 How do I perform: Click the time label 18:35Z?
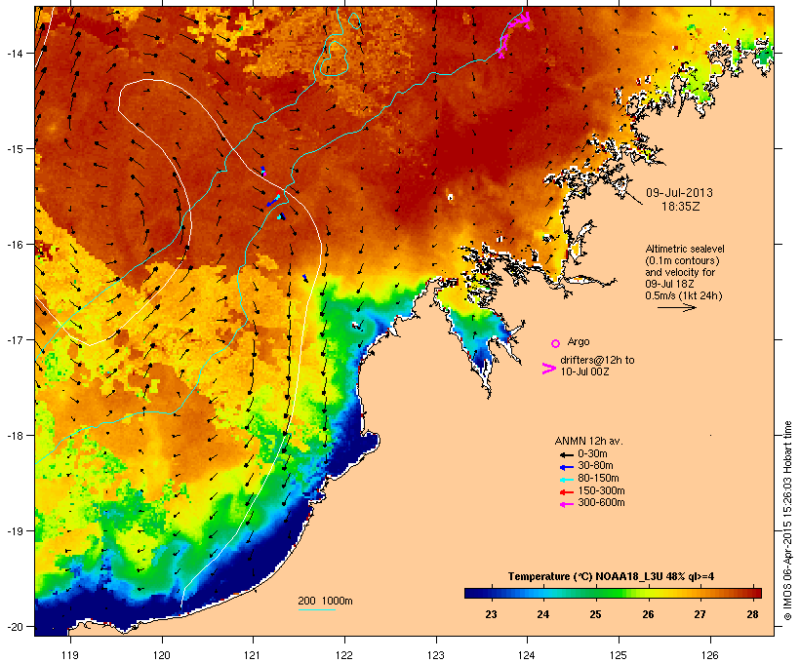pyautogui.click(x=681, y=207)
